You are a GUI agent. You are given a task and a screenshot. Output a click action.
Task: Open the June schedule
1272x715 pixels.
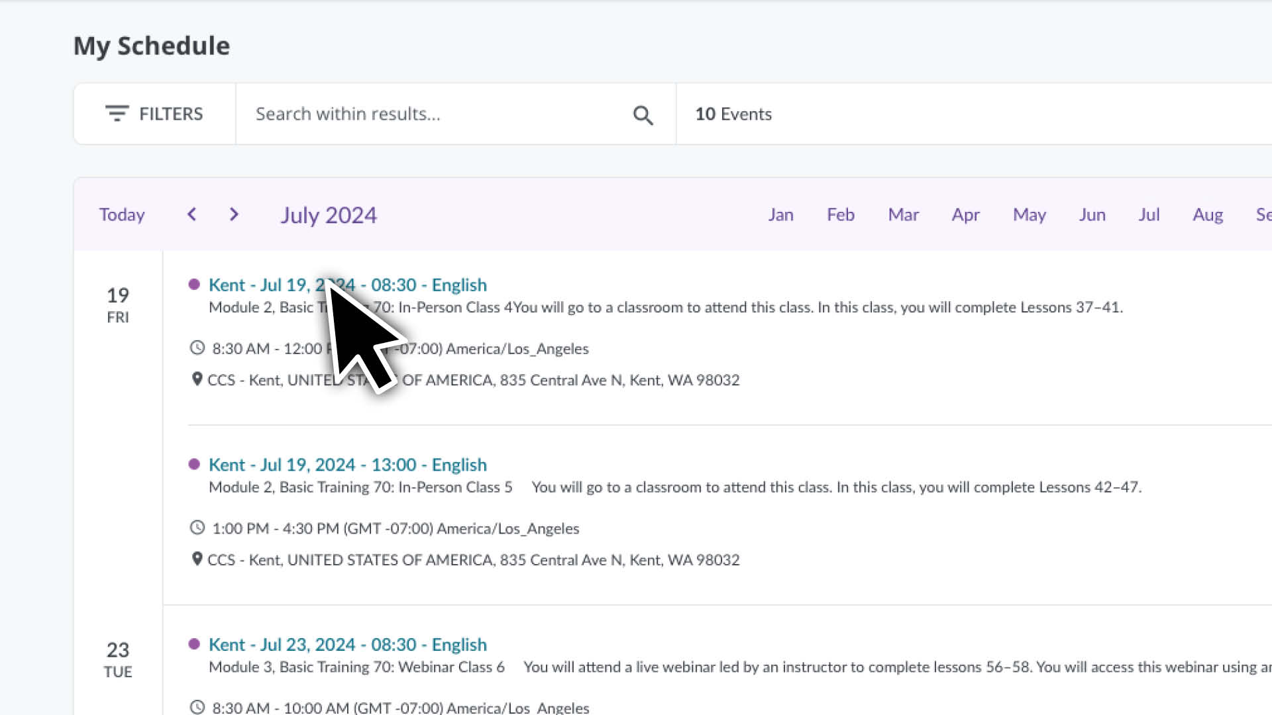point(1092,214)
